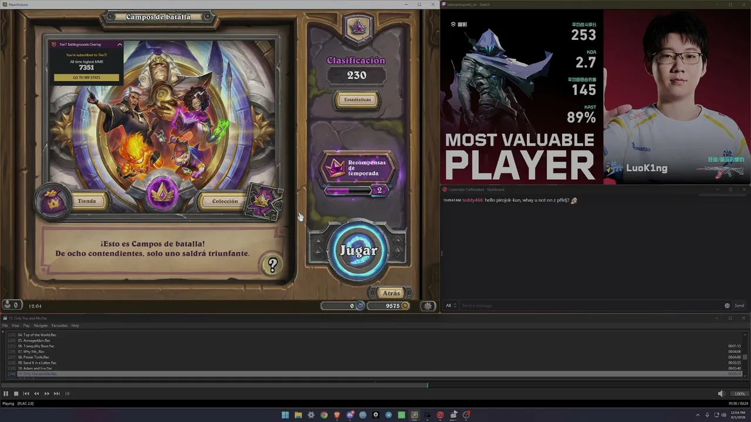Open Google Chrome from the taskbar
This screenshot has height=422, width=751.
tap(324, 415)
